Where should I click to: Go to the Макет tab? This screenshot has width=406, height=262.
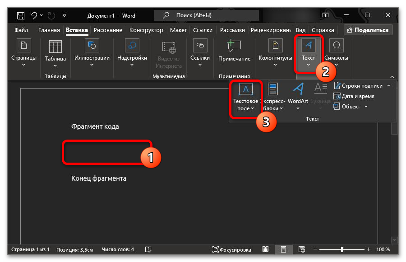click(178, 30)
